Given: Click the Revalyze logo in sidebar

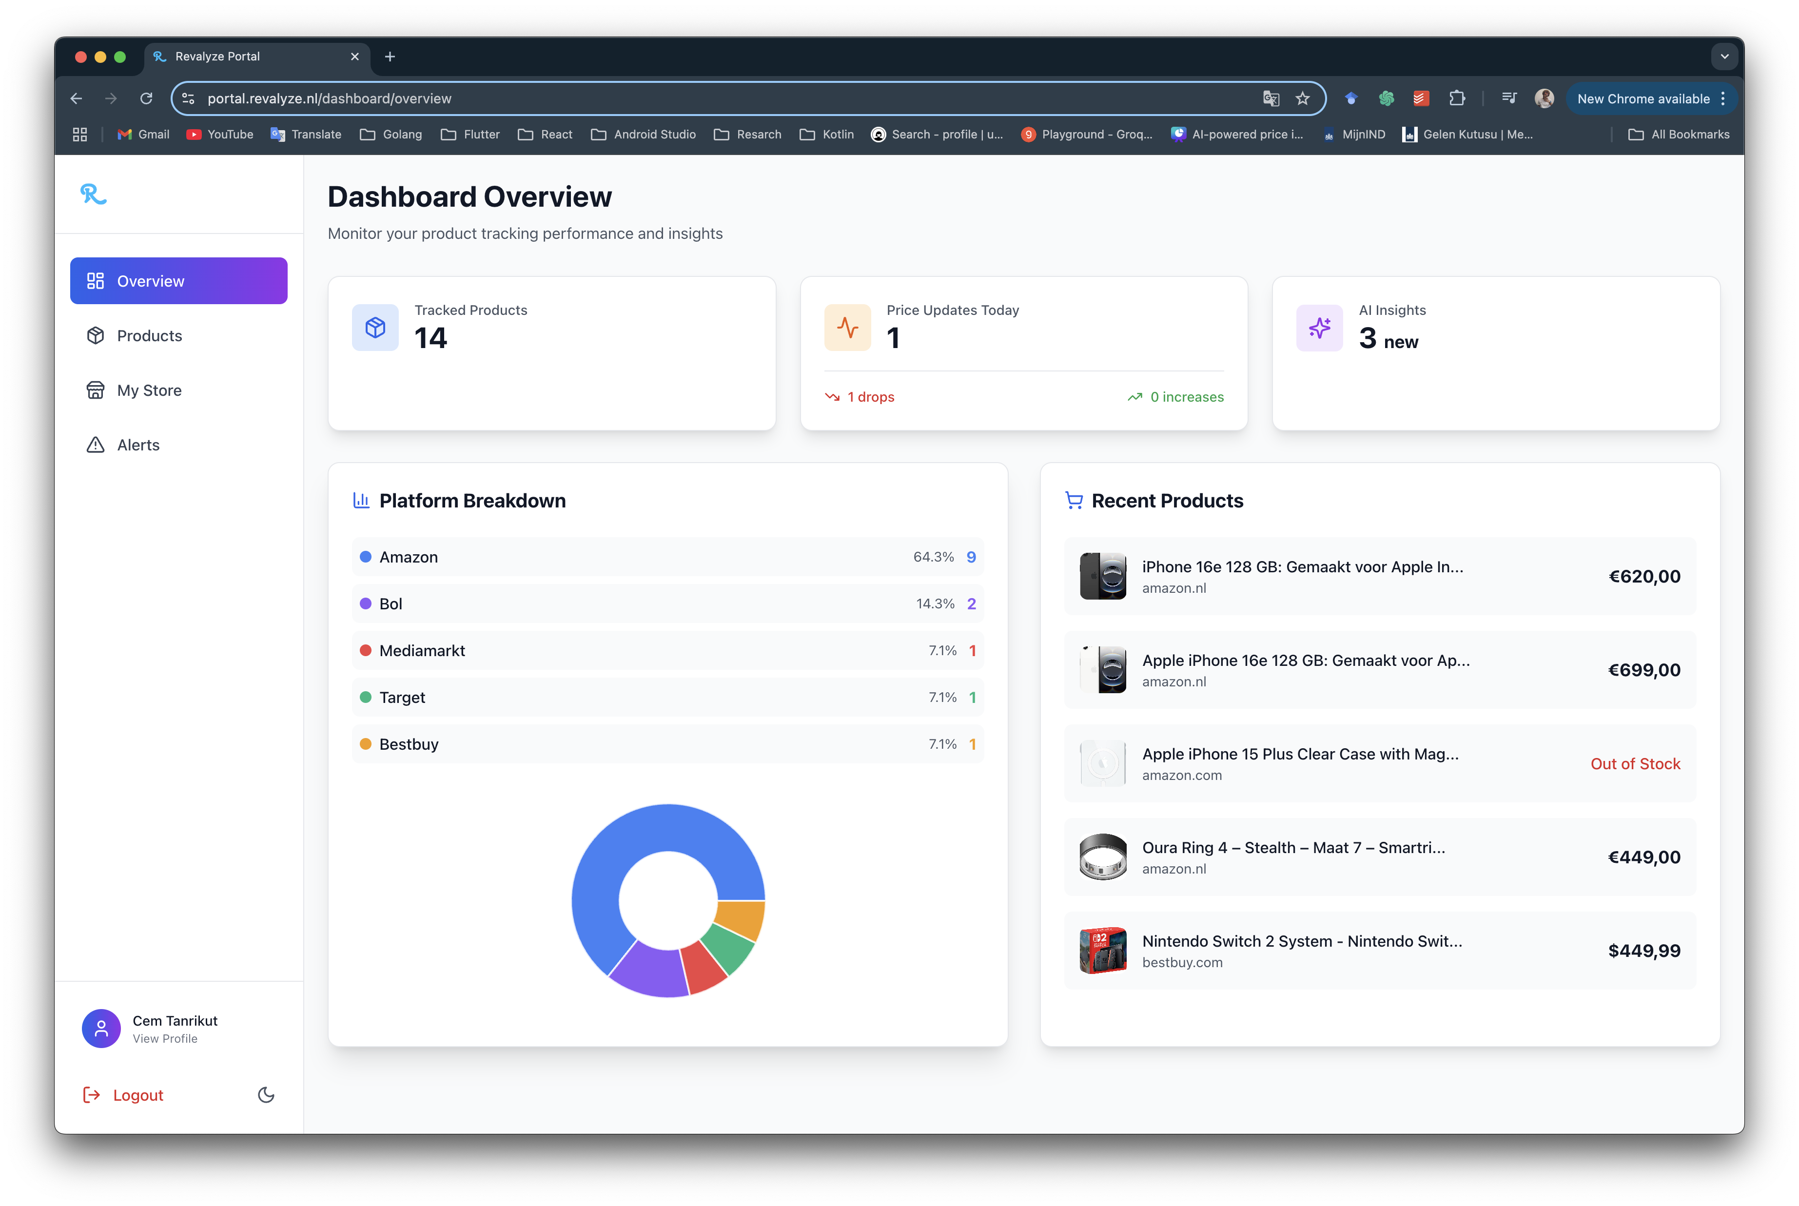Looking at the screenshot, I should tap(93, 194).
